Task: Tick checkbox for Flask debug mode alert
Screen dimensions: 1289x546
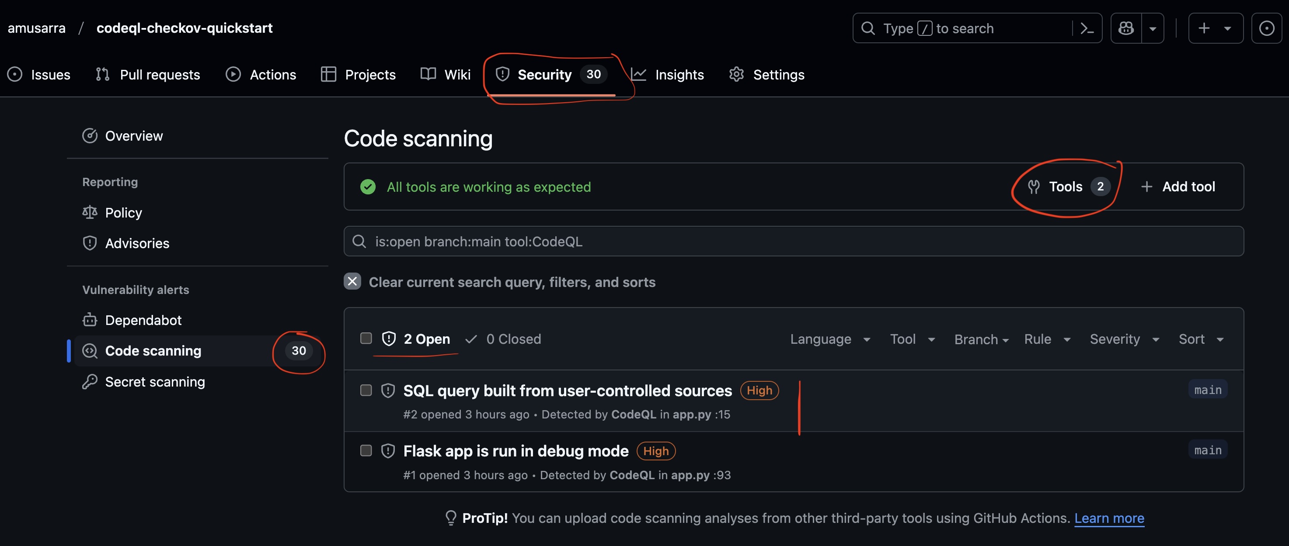Action: (x=366, y=450)
